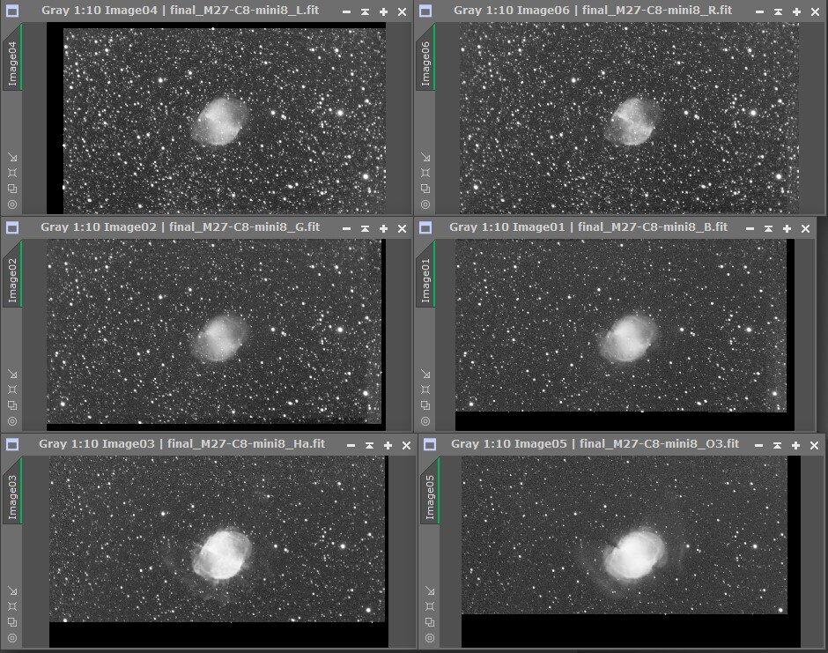828x653 pixels.
Task: Click title 'Gray 1:10 Image05 | final_M27-C8-mini8_O3.fit'
Action: 595,443
